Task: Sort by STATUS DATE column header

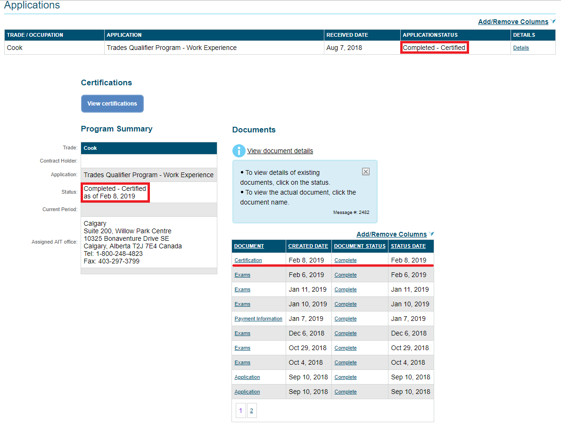Action: [408, 246]
